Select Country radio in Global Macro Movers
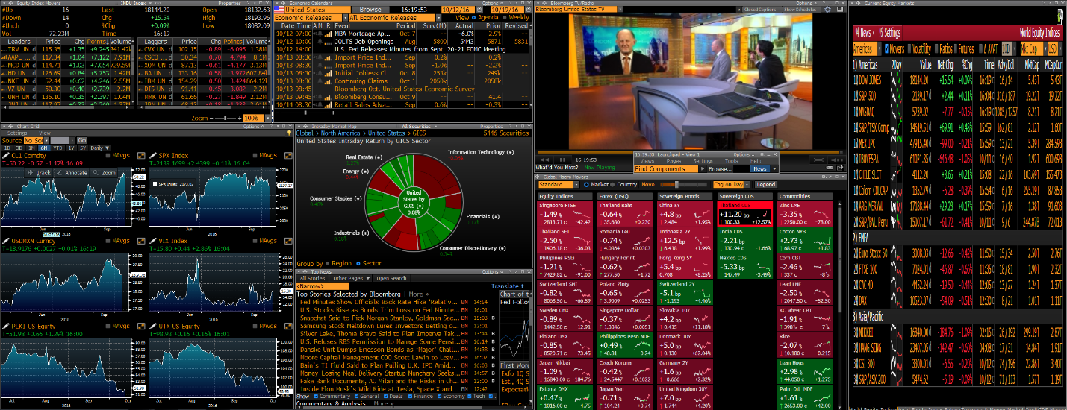The image size is (1067, 410). 612,185
